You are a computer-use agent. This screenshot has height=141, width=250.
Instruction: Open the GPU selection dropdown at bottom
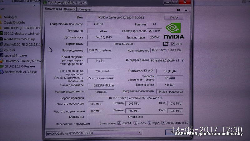click(x=94, y=133)
